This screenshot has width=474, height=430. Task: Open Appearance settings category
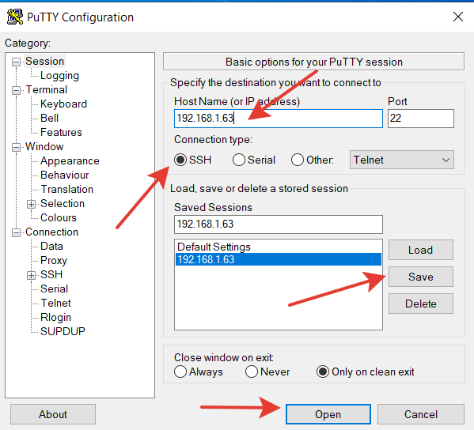pyautogui.click(x=70, y=161)
